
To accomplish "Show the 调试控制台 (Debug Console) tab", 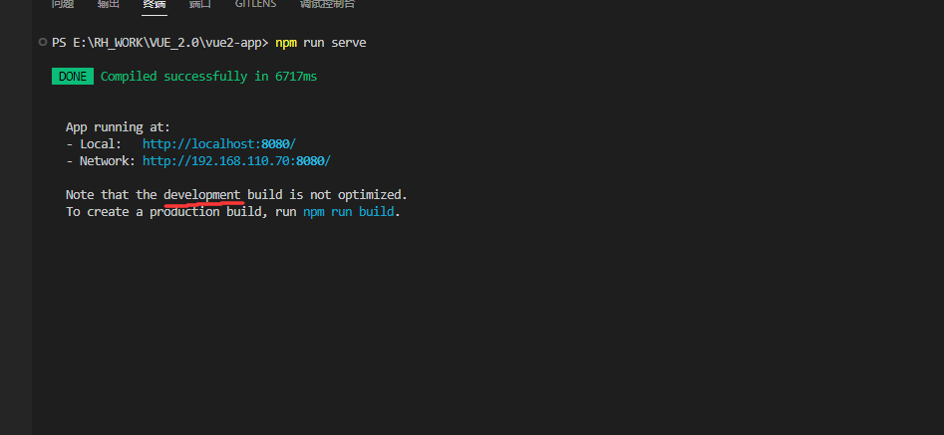I will [x=327, y=4].
